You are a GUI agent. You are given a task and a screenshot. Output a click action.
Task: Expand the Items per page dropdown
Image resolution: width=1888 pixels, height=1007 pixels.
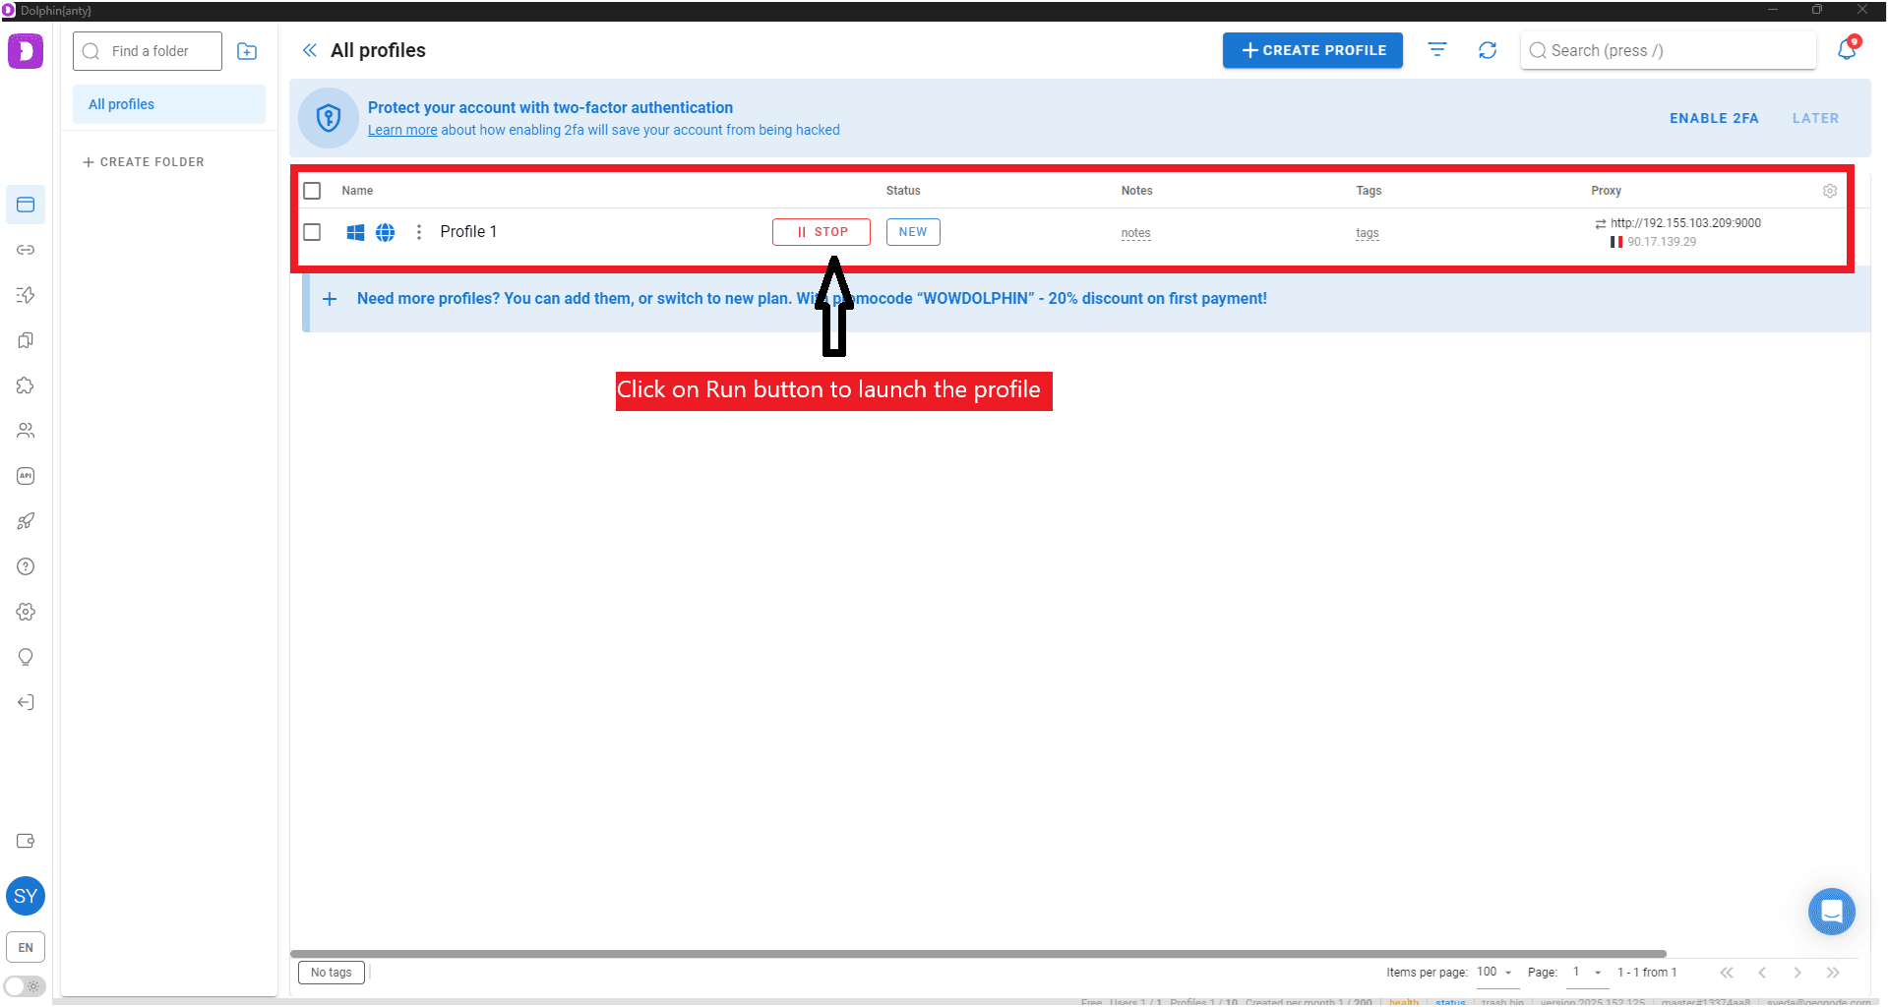[1494, 973]
